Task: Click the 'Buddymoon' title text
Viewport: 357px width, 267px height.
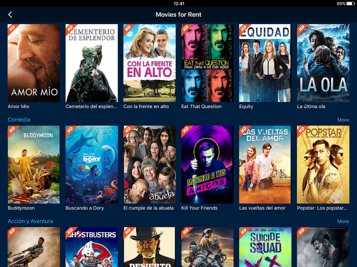Action: [x=21, y=208]
